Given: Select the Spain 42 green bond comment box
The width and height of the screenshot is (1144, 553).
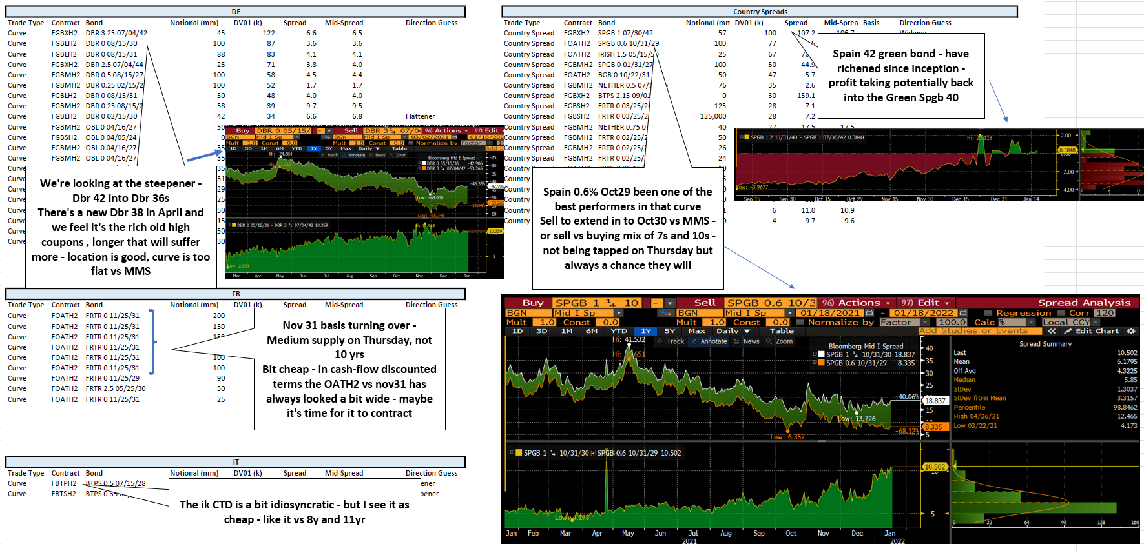Looking at the screenshot, I should click(x=900, y=75).
